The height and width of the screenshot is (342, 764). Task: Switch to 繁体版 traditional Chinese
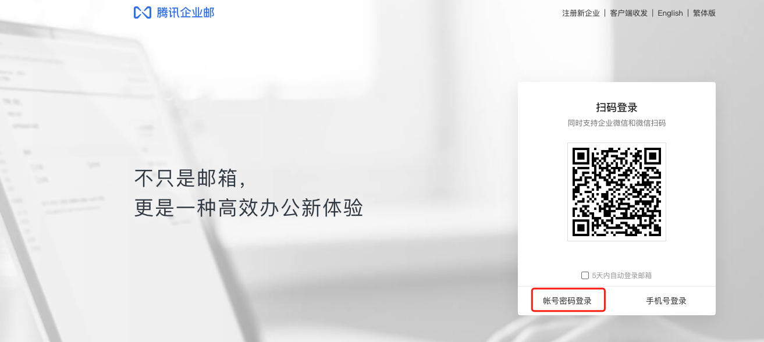pyautogui.click(x=704, y=13)
